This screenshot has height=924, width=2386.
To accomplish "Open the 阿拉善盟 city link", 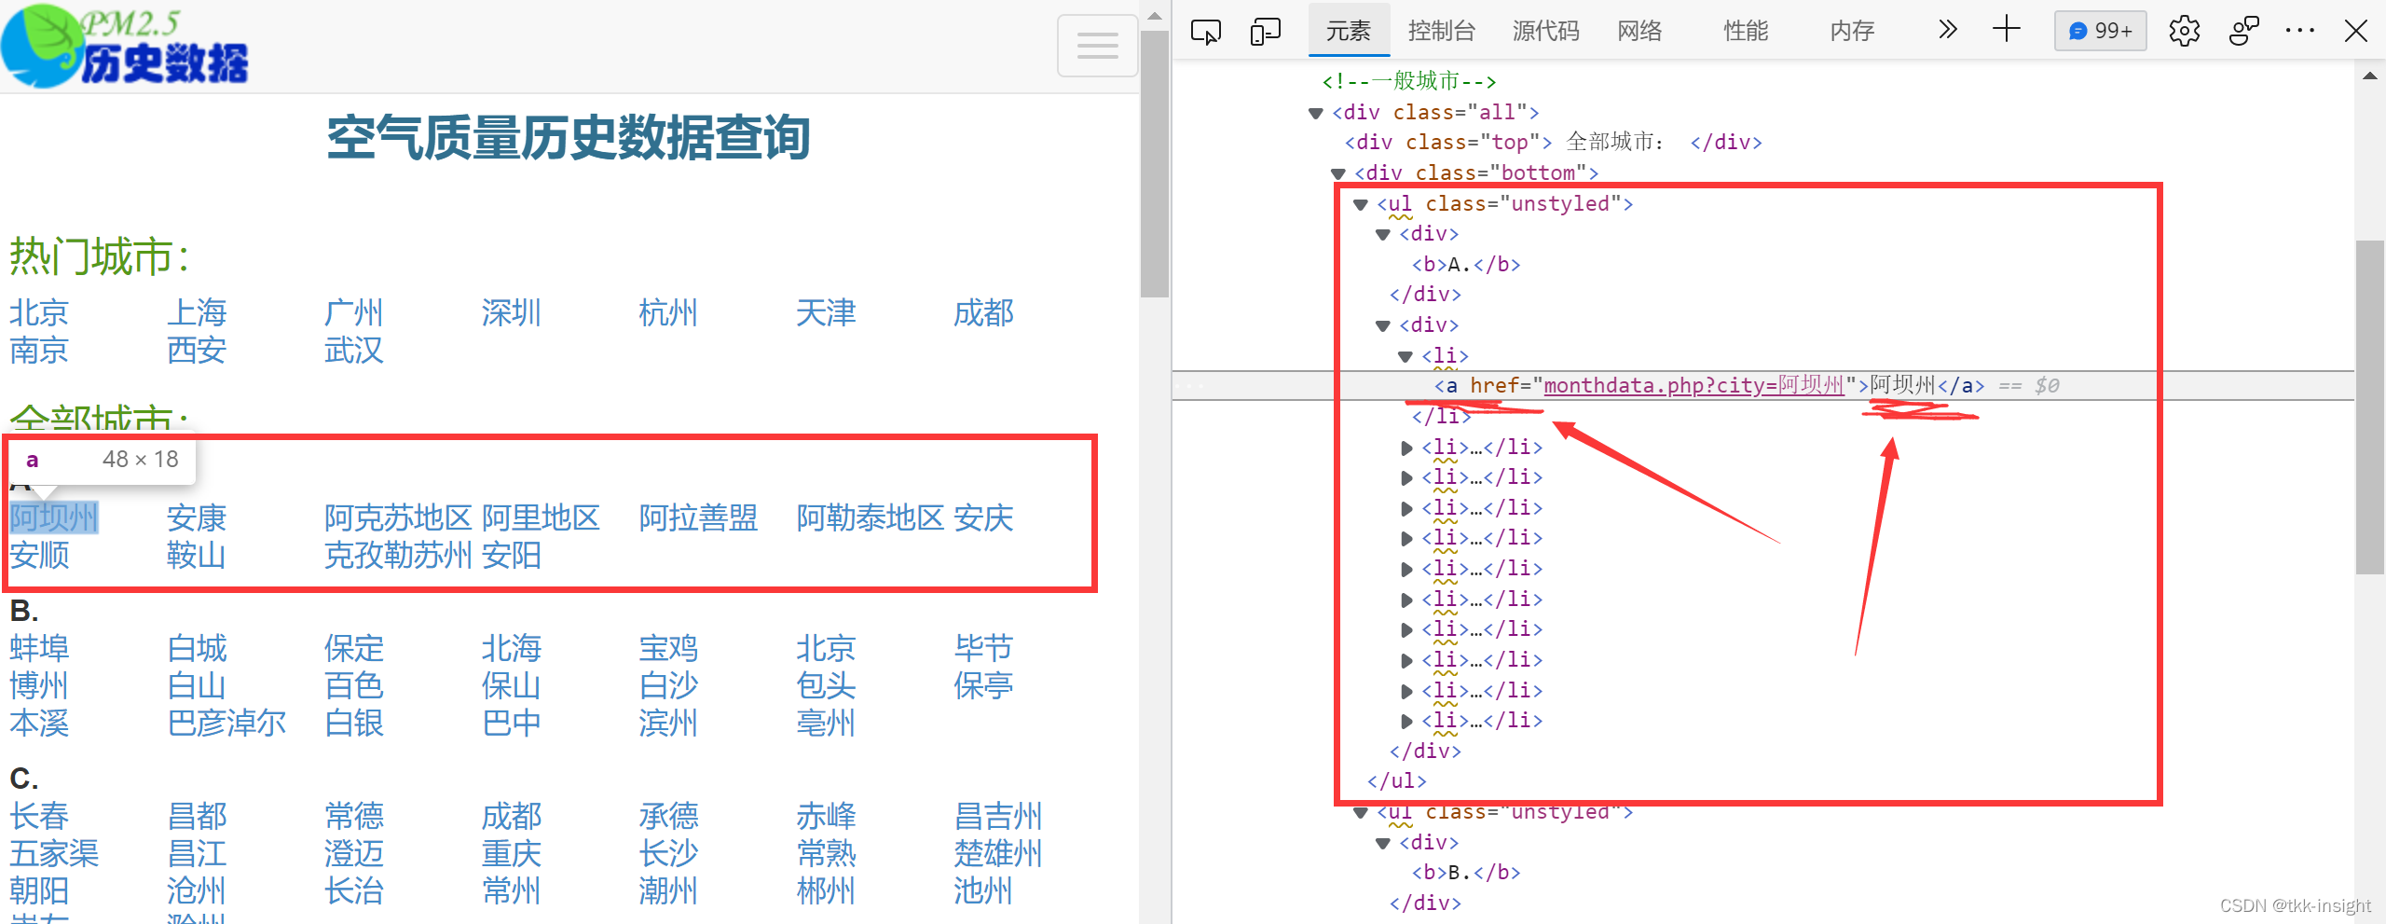I will (x=698, y=517).
